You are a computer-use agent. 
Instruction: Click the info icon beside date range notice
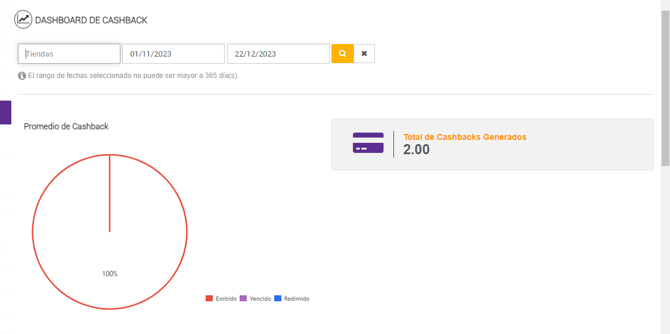point(22,76)
